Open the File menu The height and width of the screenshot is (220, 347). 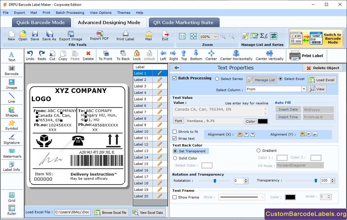[6, 13]
